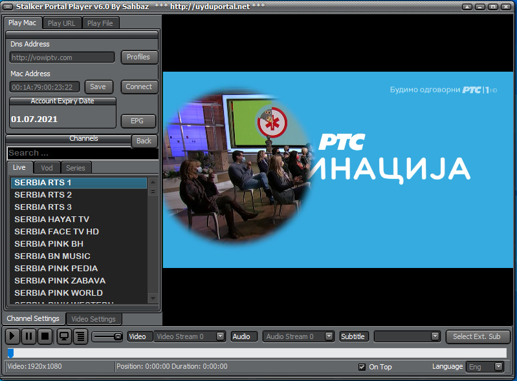517x381 pixels.
Task: Click the video playback area
Action: pyautogui.click(x=338, y=170)
